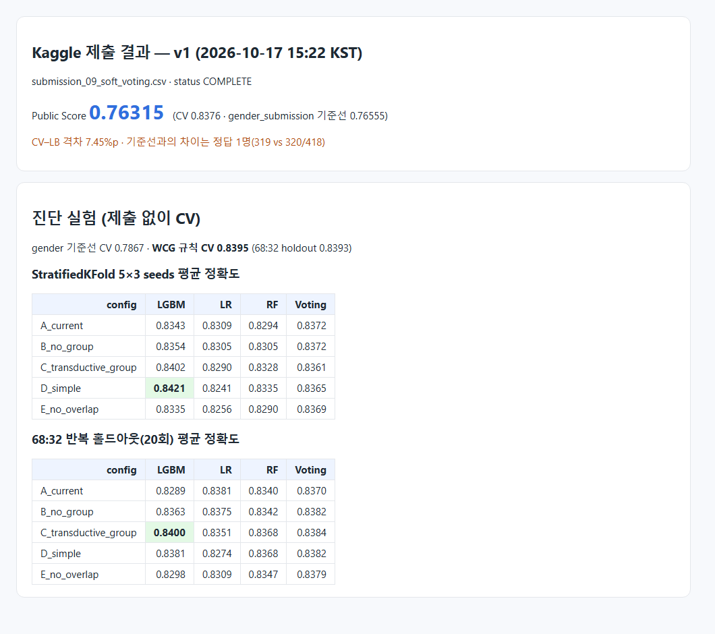Click D_simple row label in StratifiedKFold table
The height and width of the screenshot is (634, 715).
(x=61, y=388)
